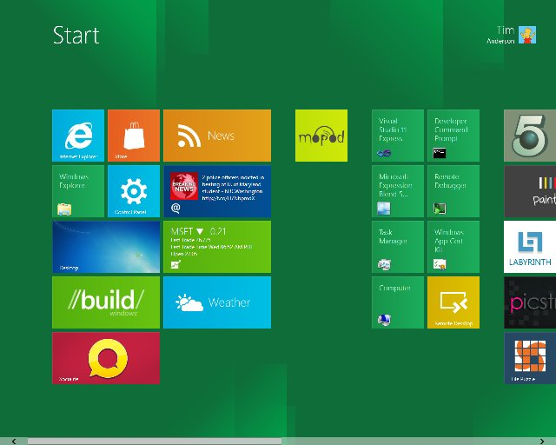Open the Store tile
This screenshot has width=556, height=445.
point(134,136)
